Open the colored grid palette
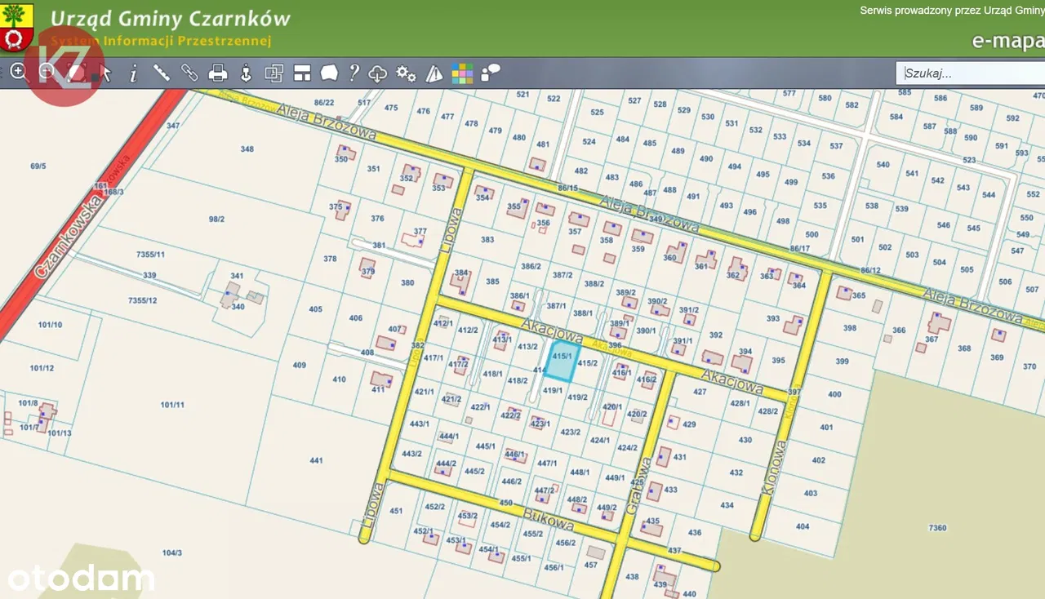Image resolution: width=1045 pixels, height=599 pixels. coord(462,73)
